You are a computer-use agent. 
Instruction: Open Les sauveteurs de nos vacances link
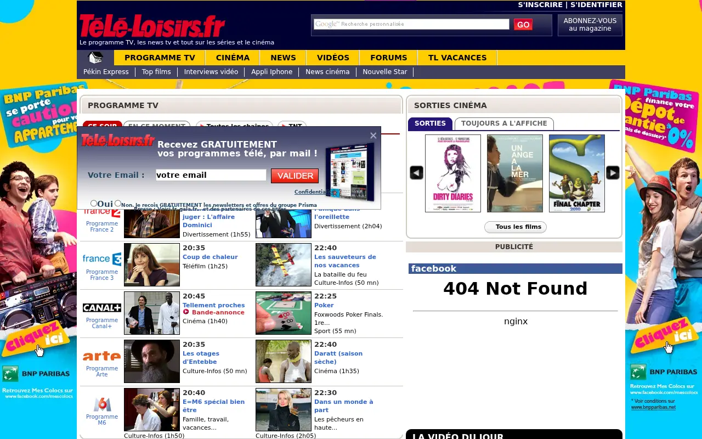click(x=345, y=261)
